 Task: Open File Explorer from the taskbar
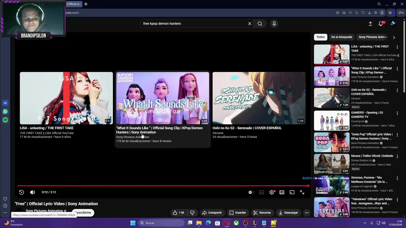[199, 223]
